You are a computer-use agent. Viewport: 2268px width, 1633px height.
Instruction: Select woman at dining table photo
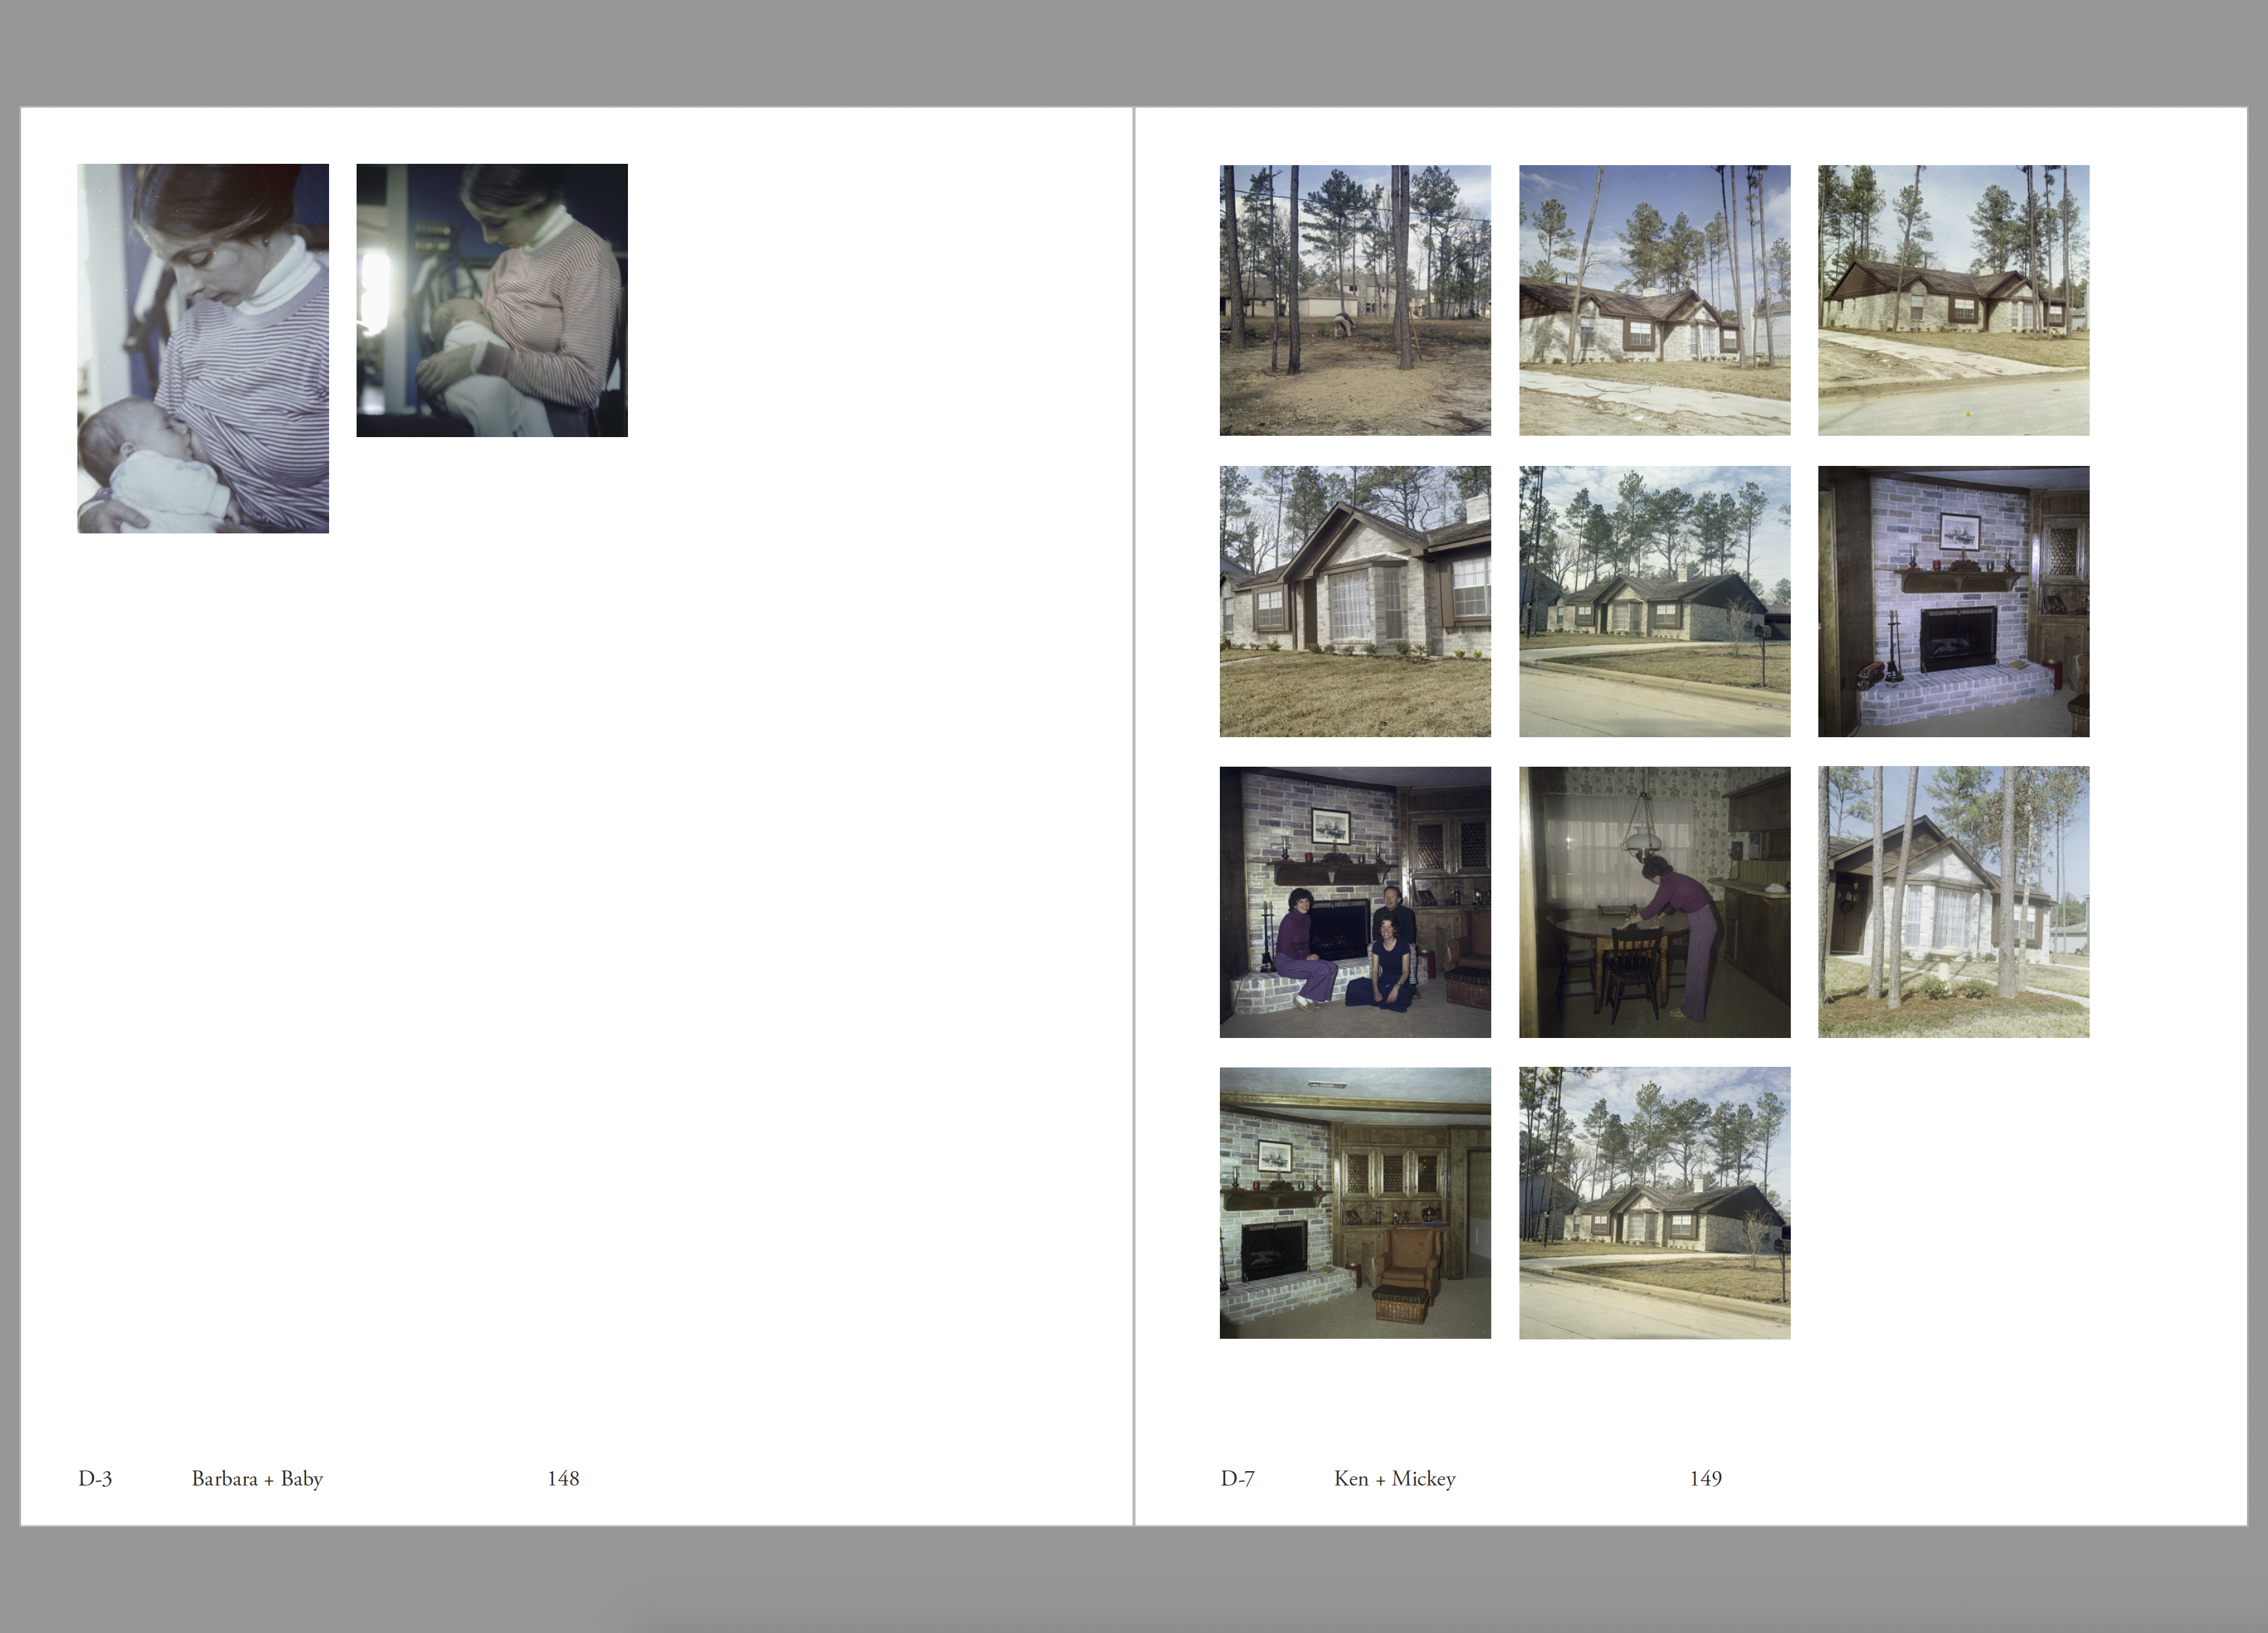click(x=1654, y=902)
